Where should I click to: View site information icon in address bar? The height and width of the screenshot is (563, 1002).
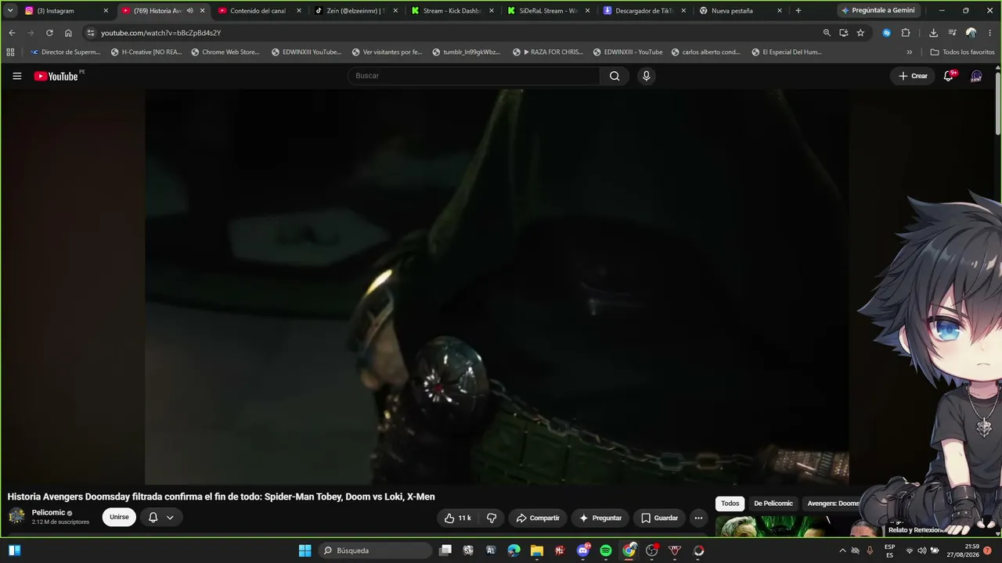(x=91, y=33)
